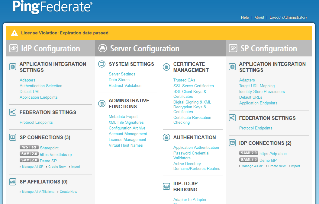Open Data Stores

tap(119, 80)
